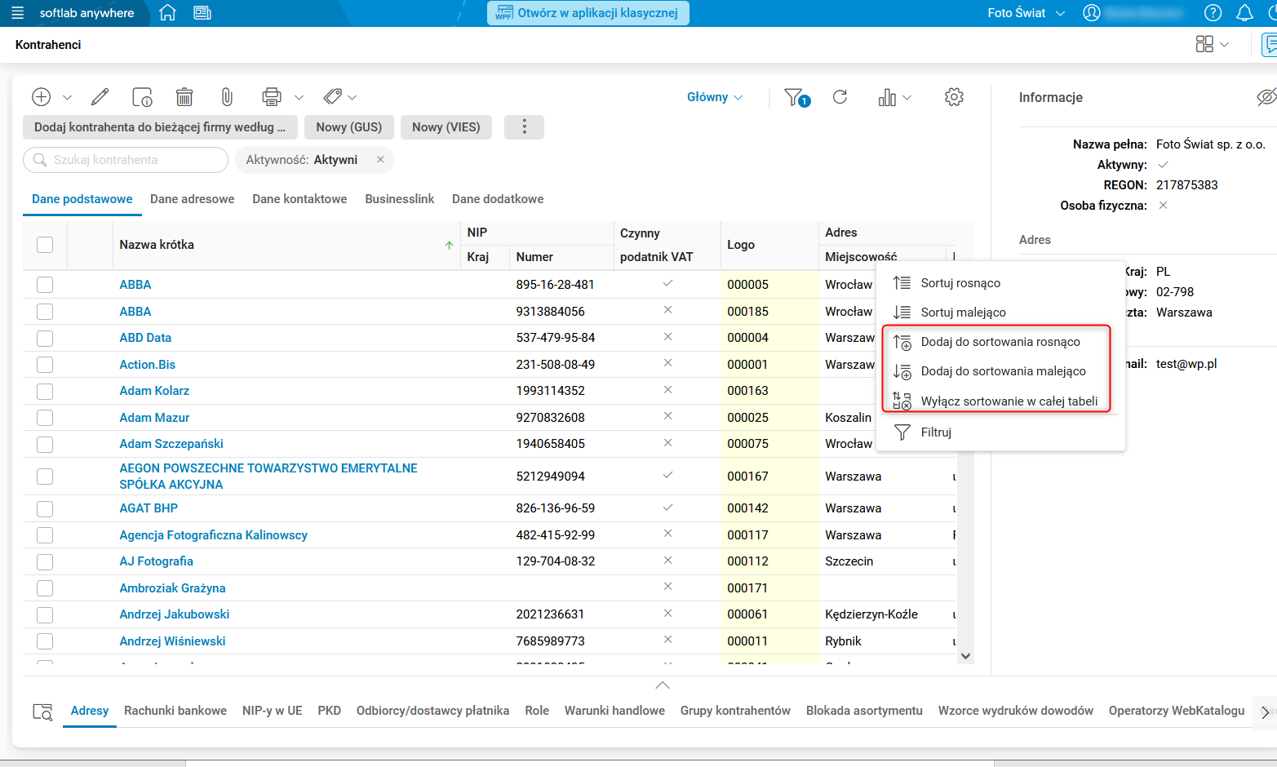The height and width of the screenshot is (767, 1277).
Task: Expand the Główny view dropdown
Action: click(x=715, y=97)
